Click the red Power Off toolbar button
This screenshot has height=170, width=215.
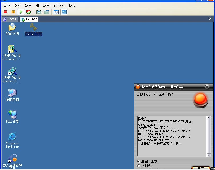tap(5, 12)
